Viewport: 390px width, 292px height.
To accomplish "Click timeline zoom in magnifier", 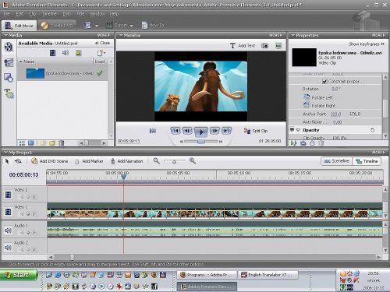I will pos(193,161).
